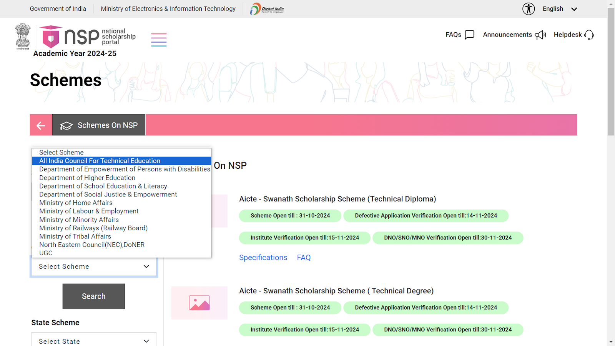Screen dimensions: 615x346
Task: Click the FAQs header link
Action: pyautogui.click(x=454, y=35)
